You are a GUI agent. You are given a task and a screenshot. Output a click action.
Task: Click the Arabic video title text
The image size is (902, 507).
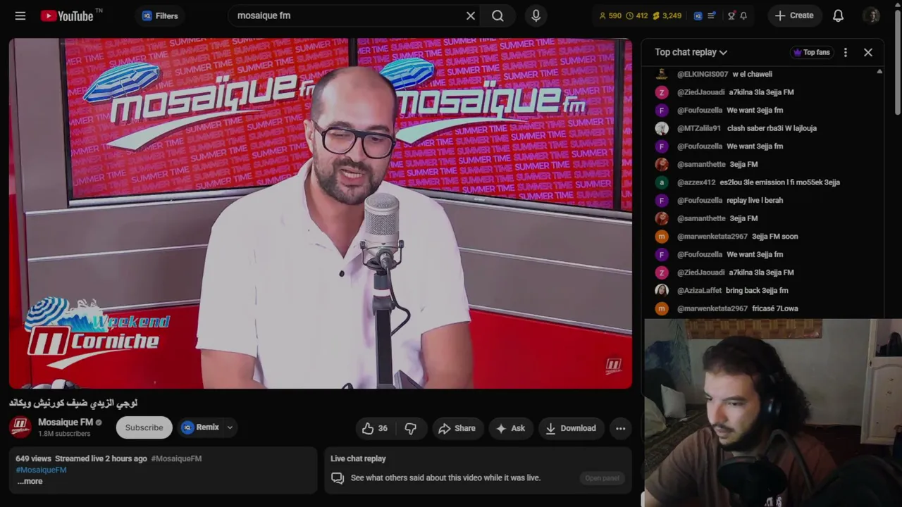(x=73, y=403)
